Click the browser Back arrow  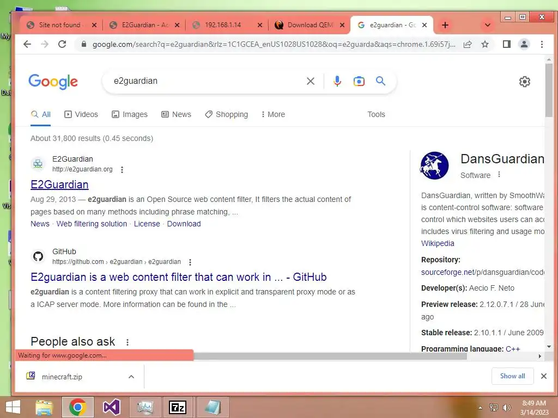point(27,44)
